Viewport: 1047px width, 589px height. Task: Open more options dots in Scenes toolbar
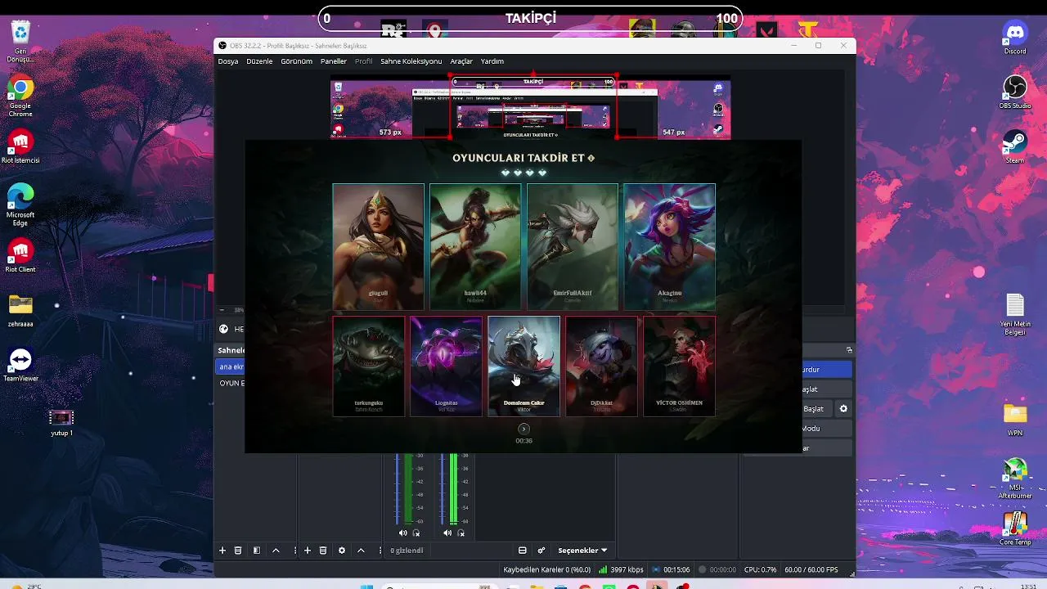tap(294, 551)
